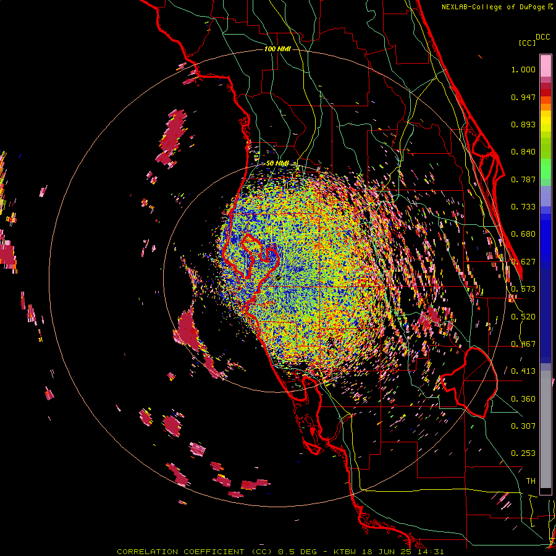The width and height of the screenshot is (556, 556).
Task: Click the 0.680 color scale value
Action: tap(523, 234)
